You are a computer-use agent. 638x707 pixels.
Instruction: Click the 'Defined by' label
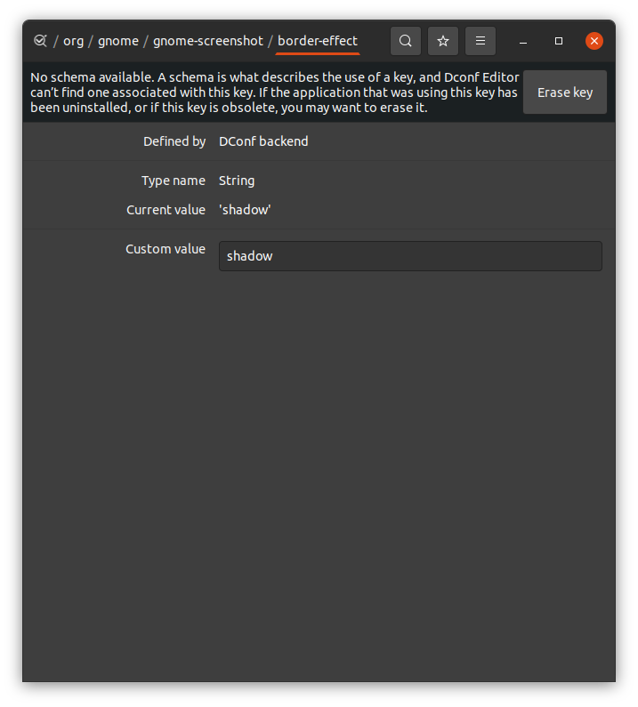pyautogui.click(x=174, y=141)
